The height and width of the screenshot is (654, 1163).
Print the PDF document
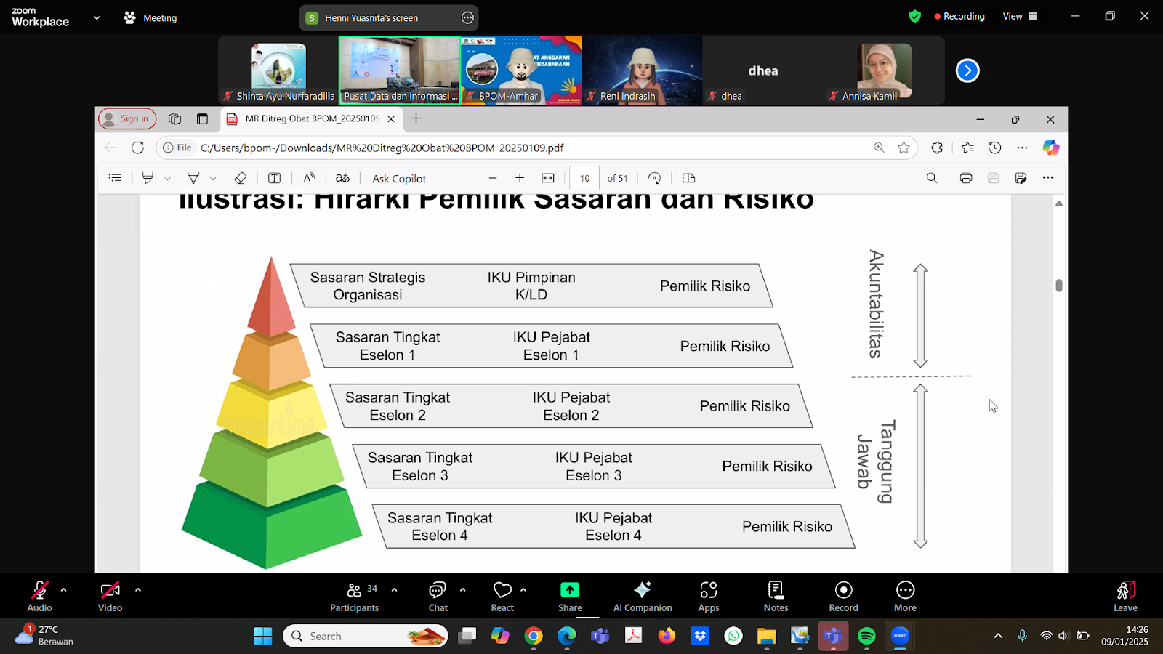(966, 178)
